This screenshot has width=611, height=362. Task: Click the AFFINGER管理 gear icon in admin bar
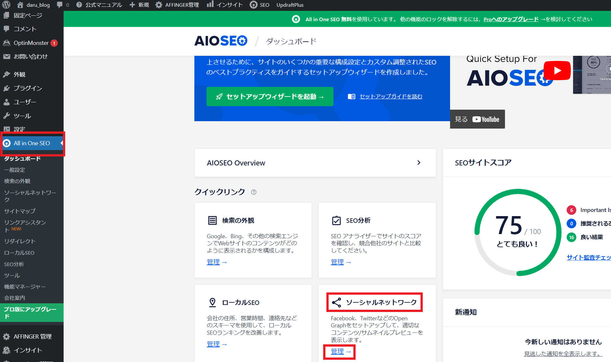point(159,5)
